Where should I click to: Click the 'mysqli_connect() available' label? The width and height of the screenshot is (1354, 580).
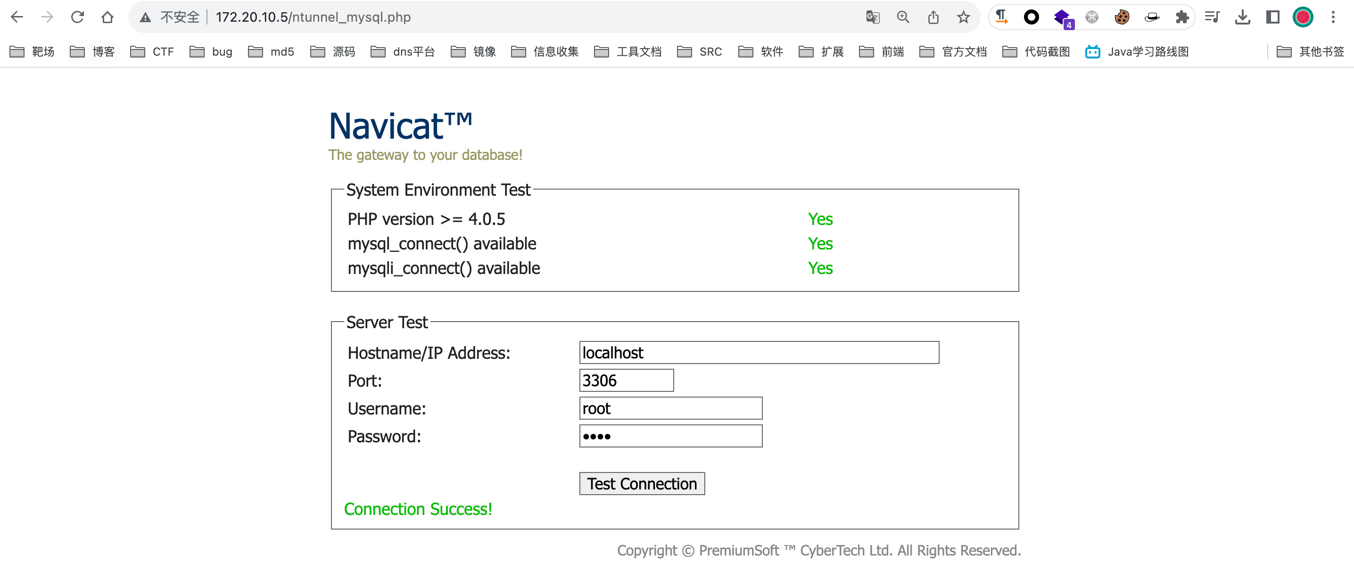click(x=444, y=269)
